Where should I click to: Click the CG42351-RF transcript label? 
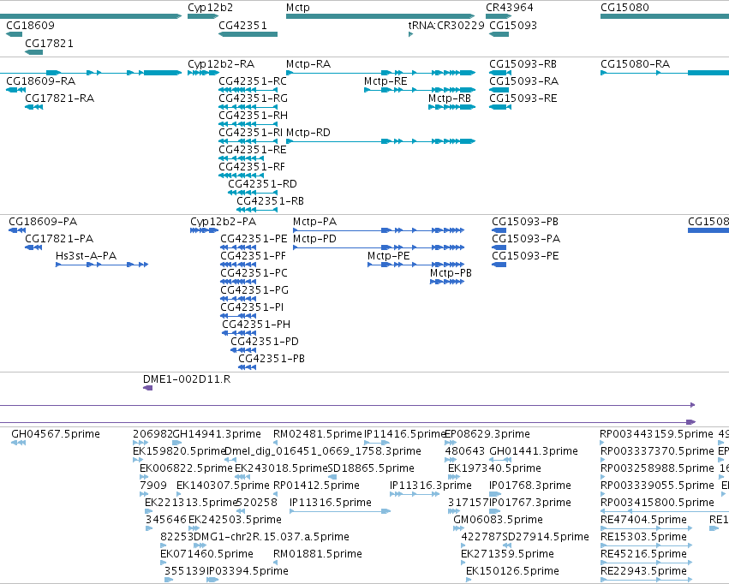click(252, 167)
